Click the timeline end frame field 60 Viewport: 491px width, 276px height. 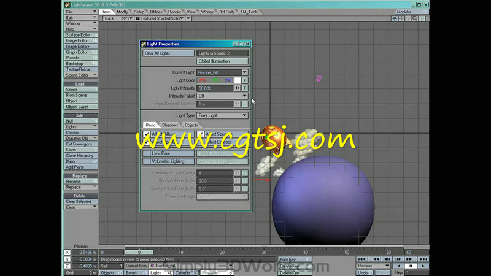[x=417, y=252]
